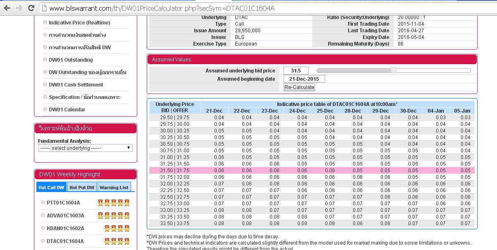Click the bullet icon beside DTAC01C1604A

(x=43, y=241)
